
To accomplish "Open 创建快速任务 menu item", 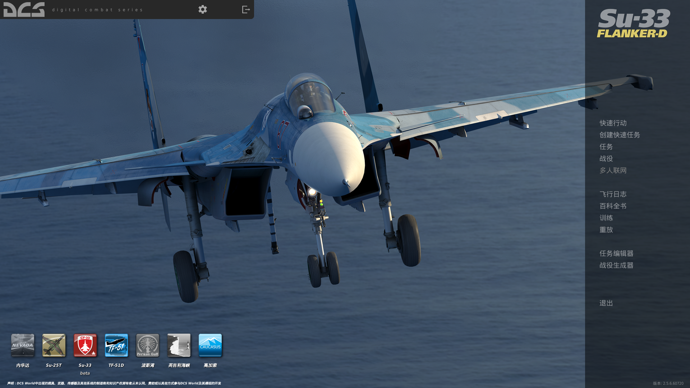I will tap(620, 135).
